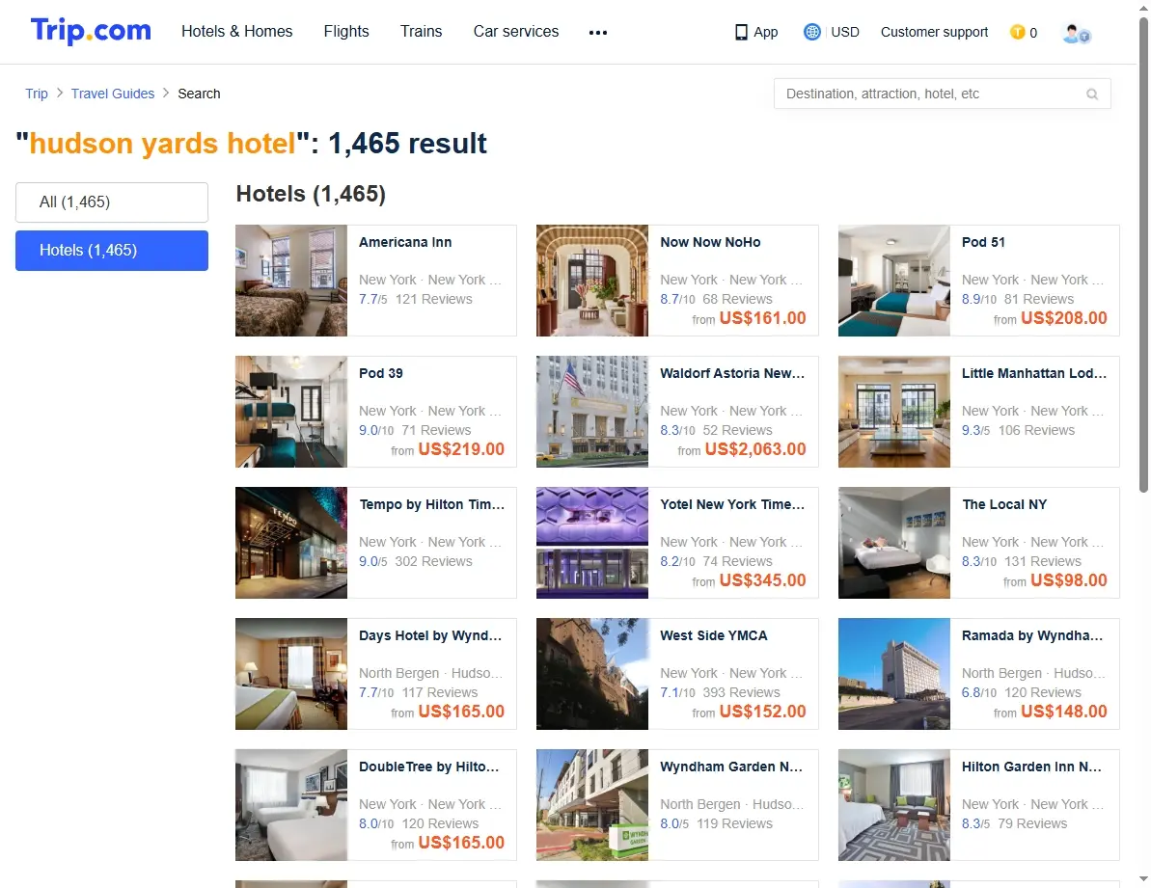The image size is (1151, 888).
Task: Click the Pod 51 hotel title
Action: pos(983,242)
